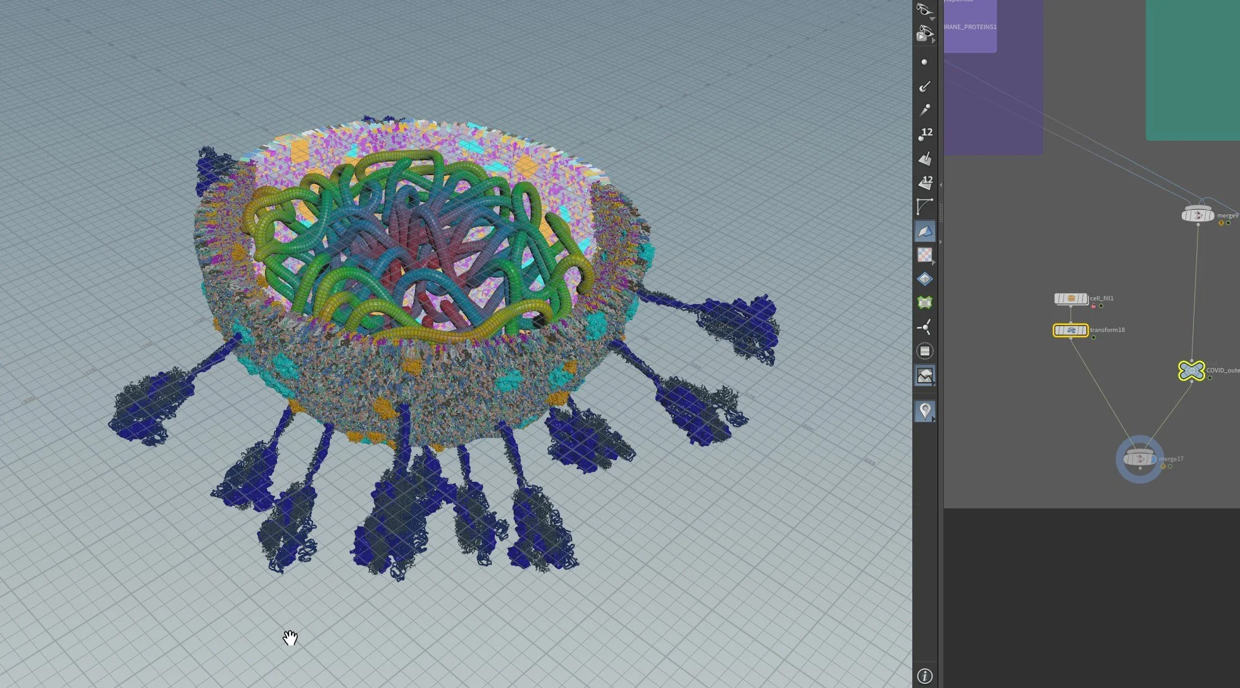Toggle display points dot icon

tap(924, 62)
